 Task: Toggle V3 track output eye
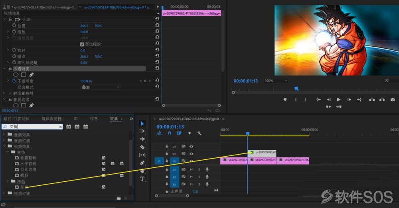coord(192,147)
